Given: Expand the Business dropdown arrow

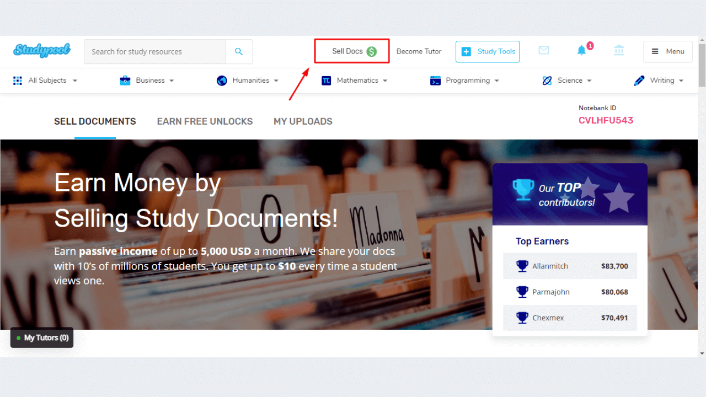Looking at the screenshot, I should pyautogui.click(x=172, y=81).
